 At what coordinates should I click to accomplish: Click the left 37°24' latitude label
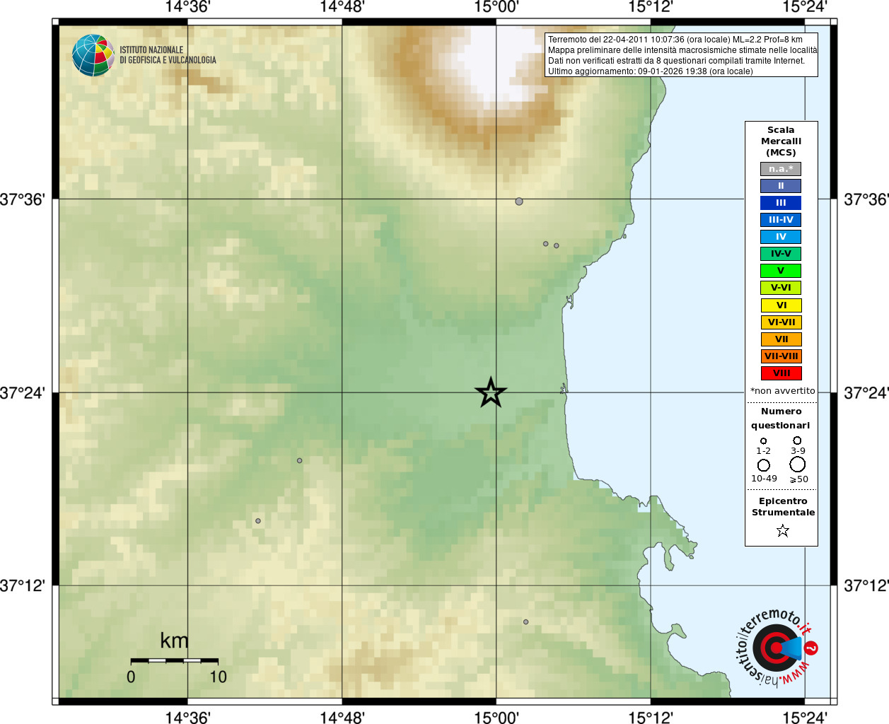point(23,393)
